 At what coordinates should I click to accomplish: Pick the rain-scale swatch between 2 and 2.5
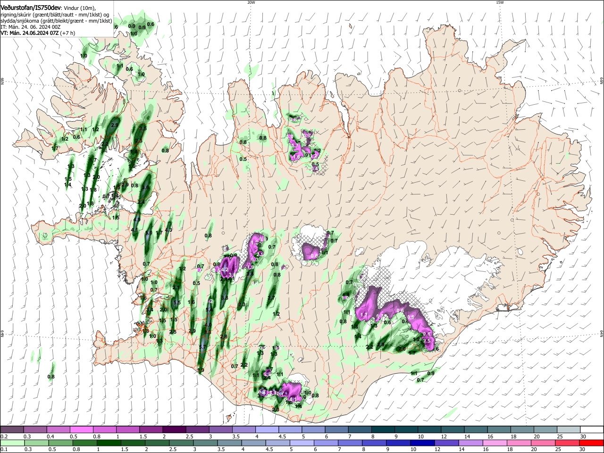pyautogui.click(x=157, y=443)
